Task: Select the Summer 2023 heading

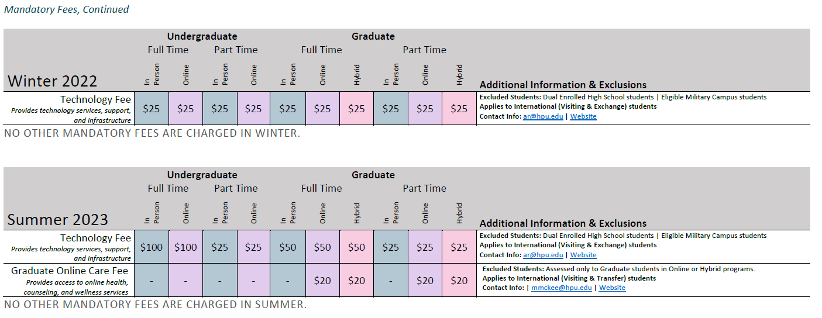Action: click(57, 219)
